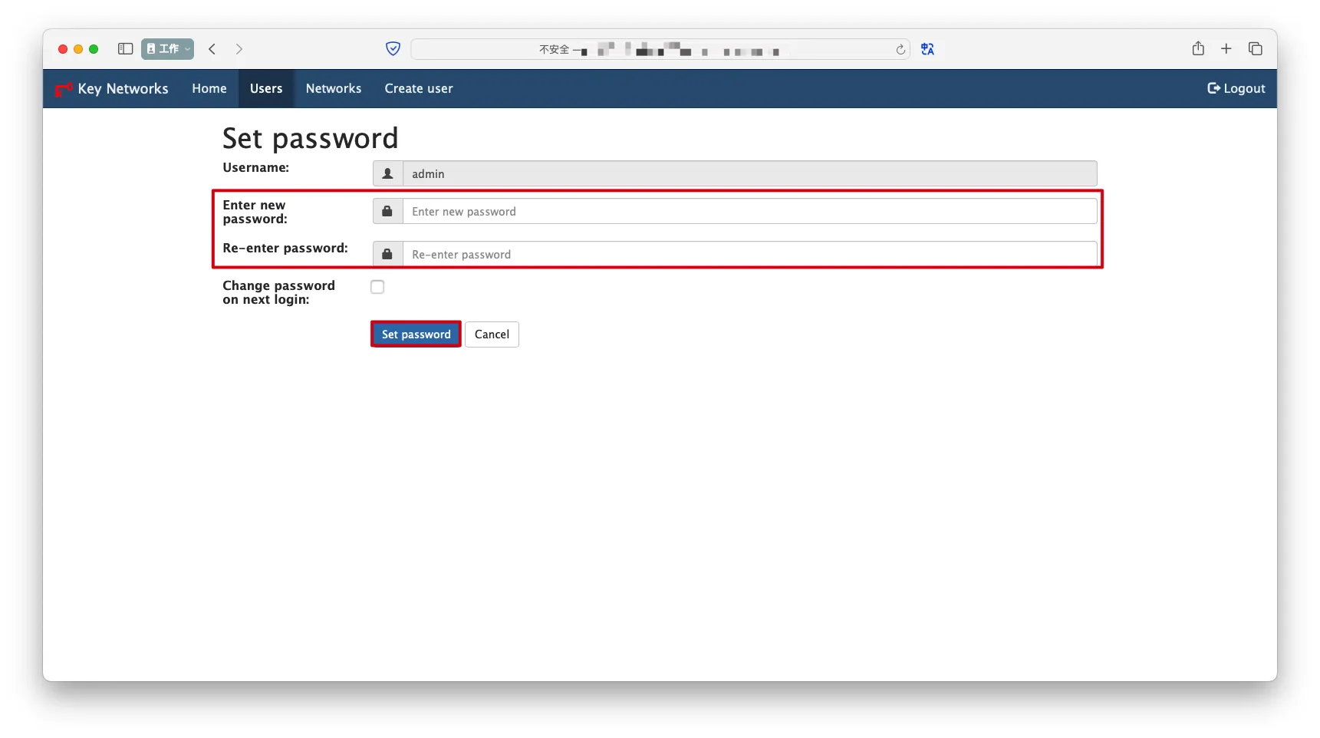Open a new tab with plus icon

[x=1226, y=49]
